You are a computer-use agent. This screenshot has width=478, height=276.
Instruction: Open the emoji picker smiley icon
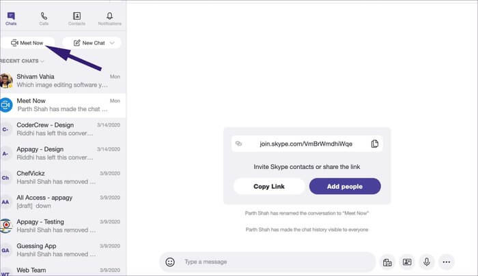[170, 262]
